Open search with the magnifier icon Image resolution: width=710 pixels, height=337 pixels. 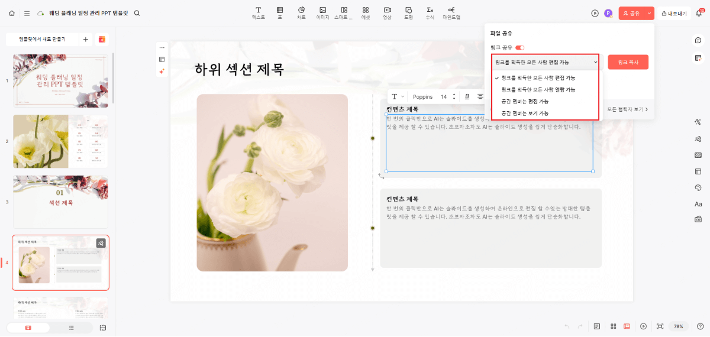[x=137, y=13]
